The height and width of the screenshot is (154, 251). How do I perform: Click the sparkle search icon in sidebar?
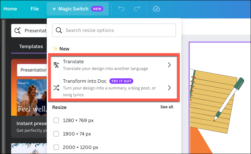point(18,31)
